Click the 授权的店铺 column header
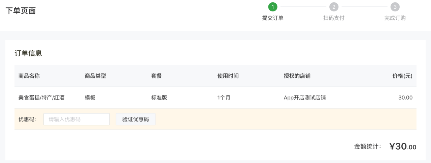 click(297, 76)
